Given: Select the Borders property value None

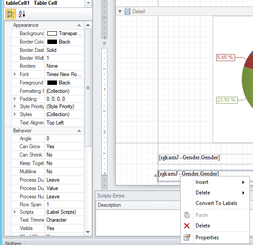Looking at the screenshot, I should pos(64,66).
